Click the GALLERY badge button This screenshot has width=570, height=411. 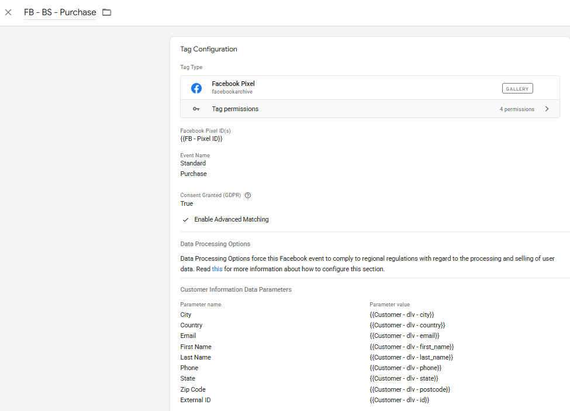click(x=517, y=89)
